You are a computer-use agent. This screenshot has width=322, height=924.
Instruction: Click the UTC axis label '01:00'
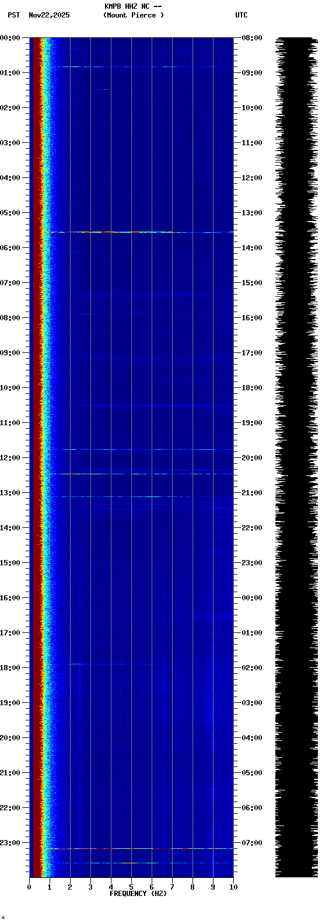(251, 633)
